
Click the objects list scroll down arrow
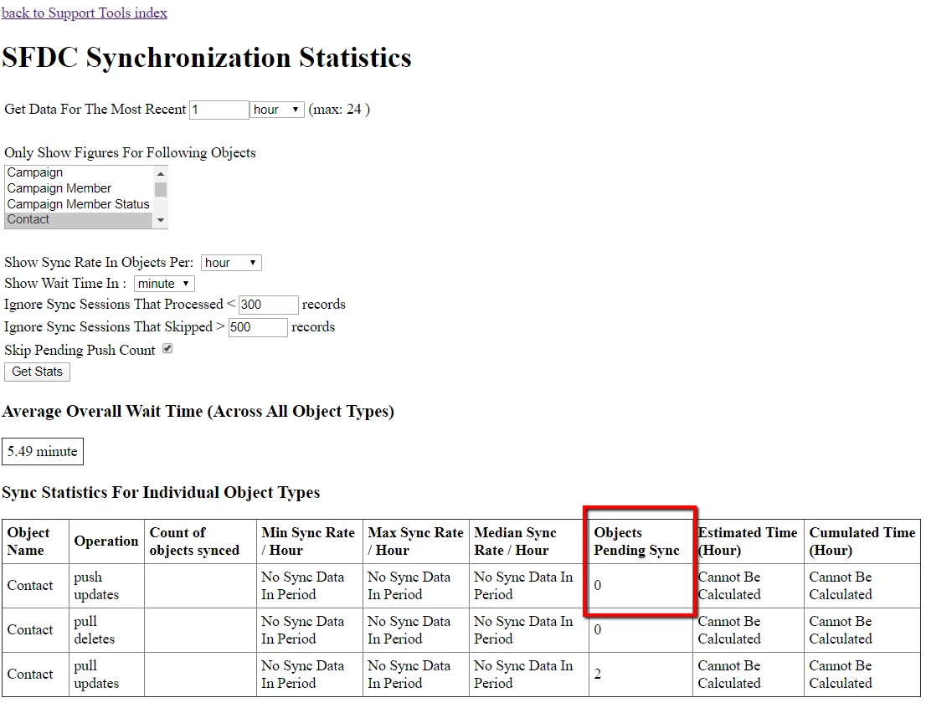[x=160, y=220]
